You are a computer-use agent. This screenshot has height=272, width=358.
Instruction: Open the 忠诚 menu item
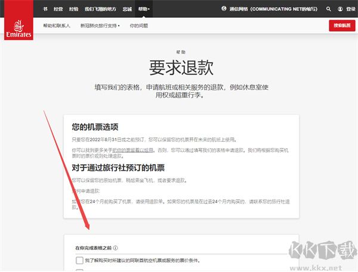[127, 9]
